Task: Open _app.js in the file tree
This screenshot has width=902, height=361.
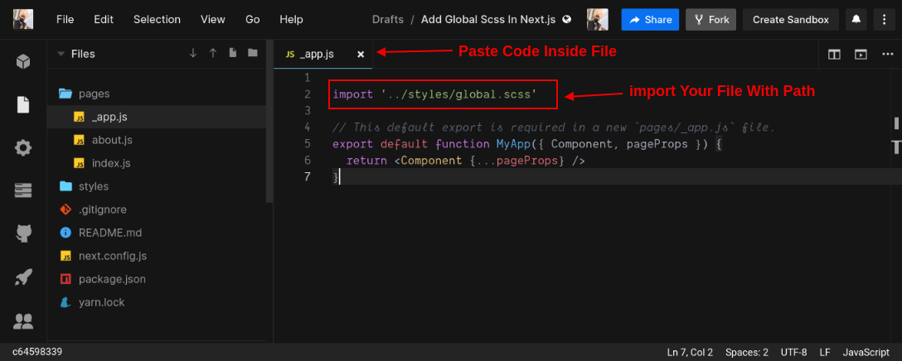Action: (x=157, y=117)
